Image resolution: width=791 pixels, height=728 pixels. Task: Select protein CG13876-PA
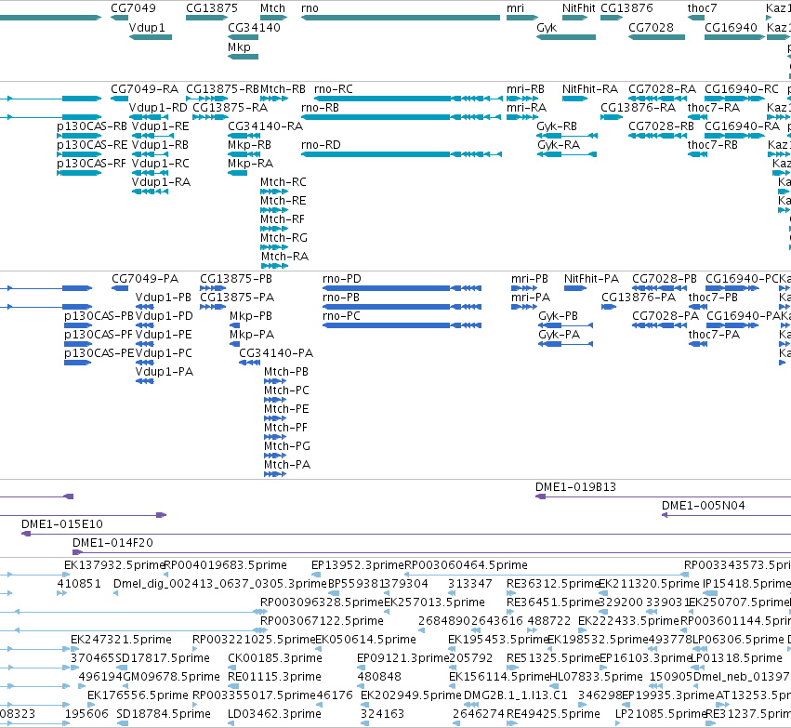tap(639, 298)
